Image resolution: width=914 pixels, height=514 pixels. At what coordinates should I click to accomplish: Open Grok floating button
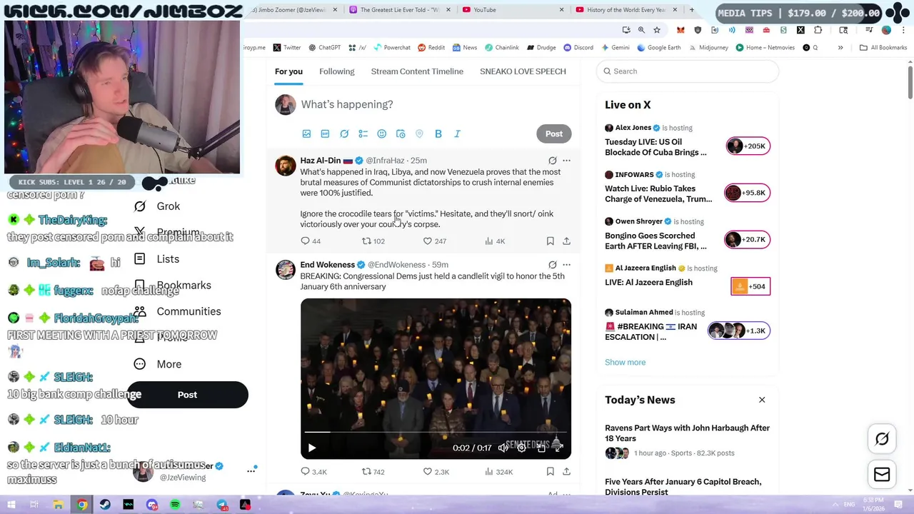[882, 440]
